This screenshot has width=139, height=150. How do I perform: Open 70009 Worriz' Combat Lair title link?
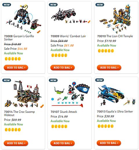pyautogui.click(x=68, y=36)
